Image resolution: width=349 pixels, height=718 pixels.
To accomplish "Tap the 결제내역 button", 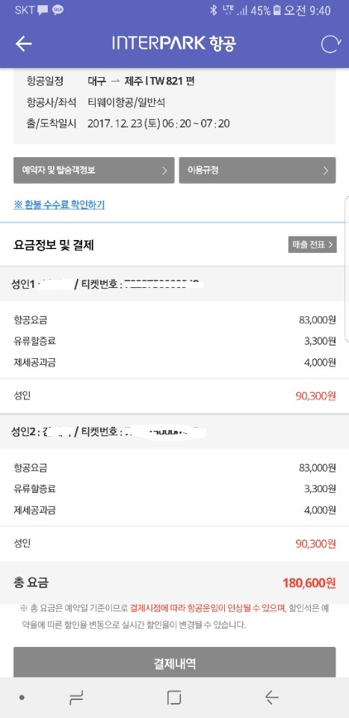I will point(174,662).
